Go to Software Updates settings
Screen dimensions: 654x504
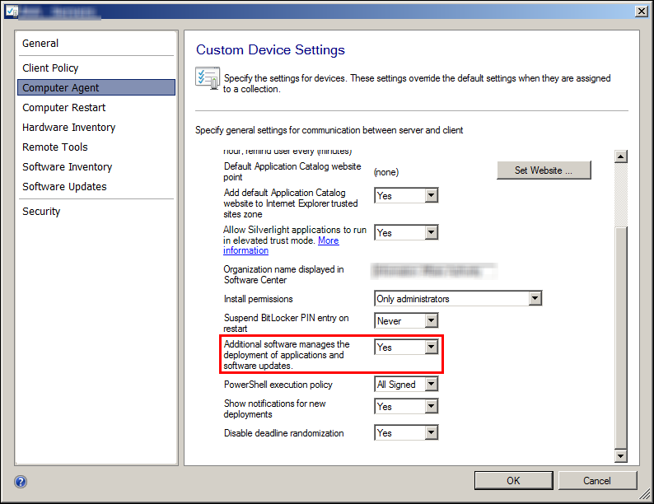[65, 187]
